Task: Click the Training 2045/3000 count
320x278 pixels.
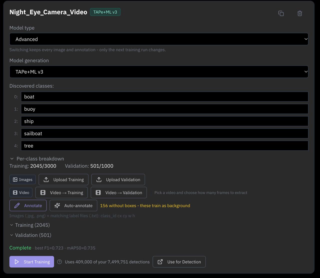Action: click(33, 166)
